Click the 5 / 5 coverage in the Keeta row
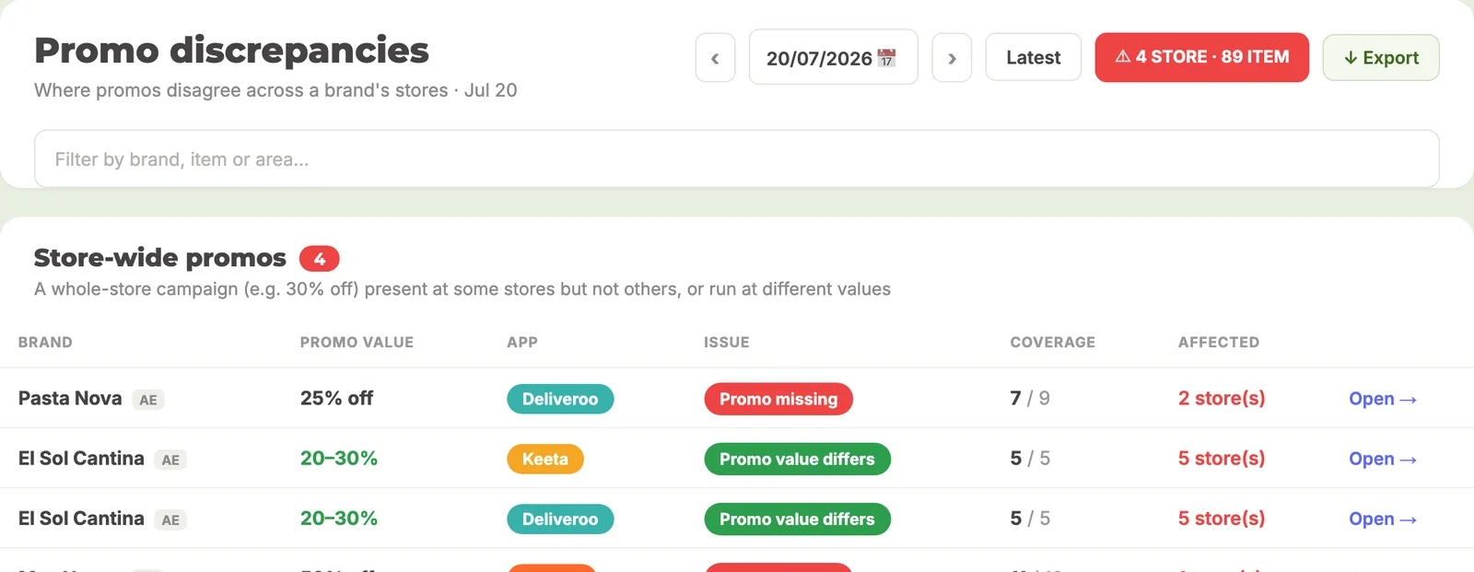The height and width of the screenshot is (572, 1474). pyautogui.click(x=1030, y=458)
